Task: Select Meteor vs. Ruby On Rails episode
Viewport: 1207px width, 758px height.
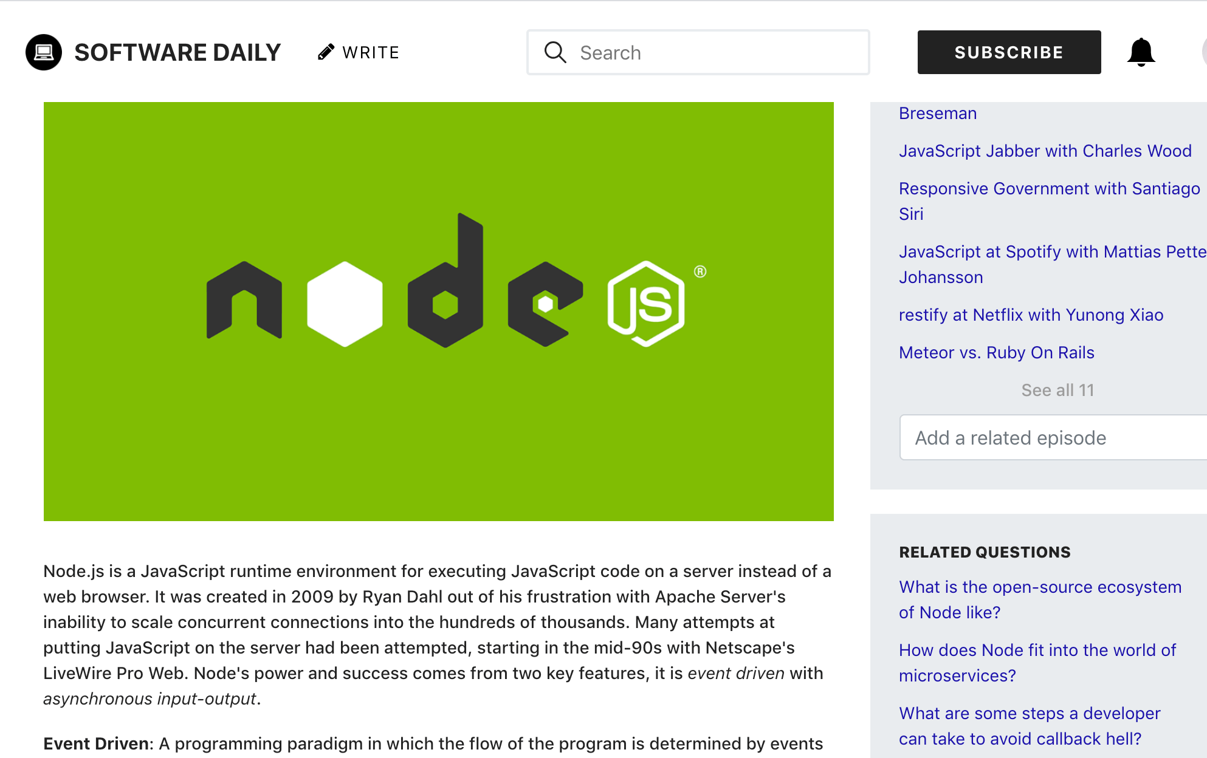Action: point(996,352)
